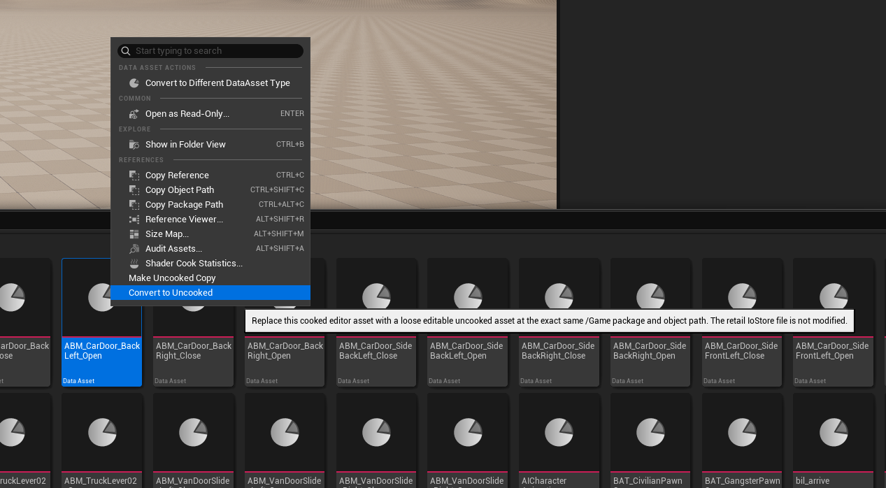886x488 pixels.
Task: Click the Show in Folder View icon
Action: pos(134,145)
